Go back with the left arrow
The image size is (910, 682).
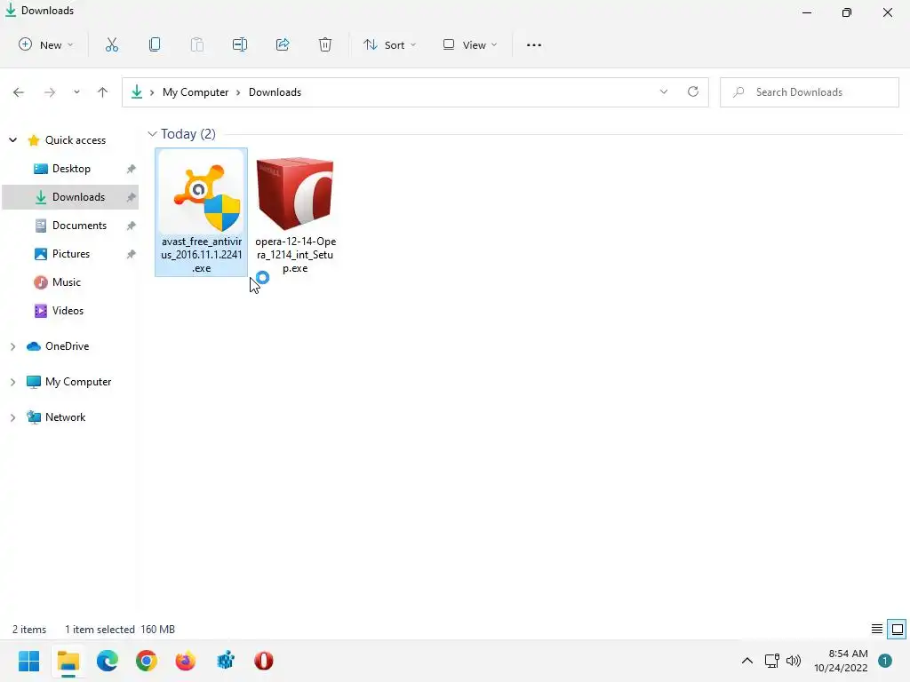(x=19, y=92)
